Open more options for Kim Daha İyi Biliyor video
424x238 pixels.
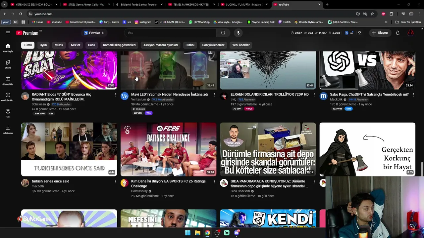pos(215,182)
